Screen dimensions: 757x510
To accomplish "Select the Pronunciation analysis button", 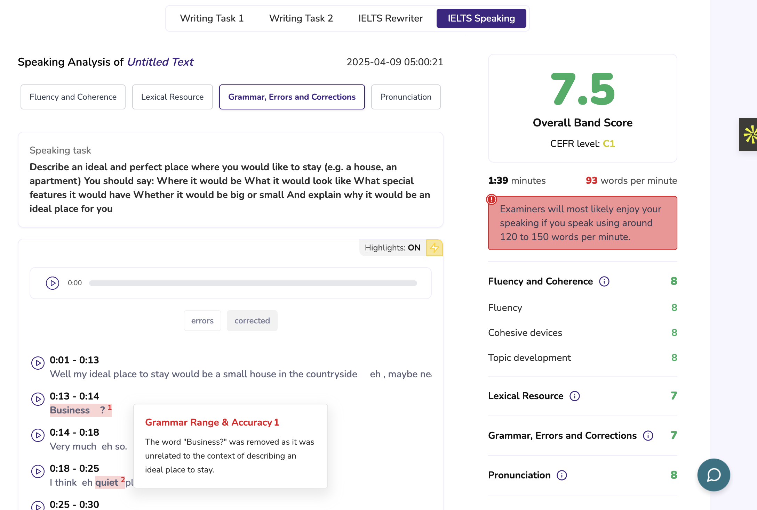I will [x=406, y=97].
